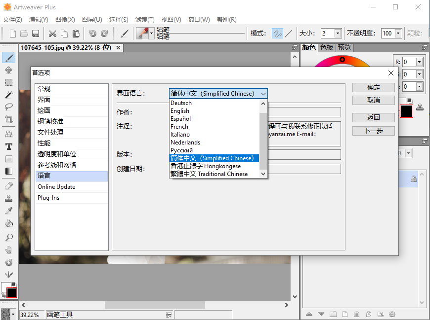
Task: Click the black foreground color swatch in the toolbox
Action: coord(11,292)
